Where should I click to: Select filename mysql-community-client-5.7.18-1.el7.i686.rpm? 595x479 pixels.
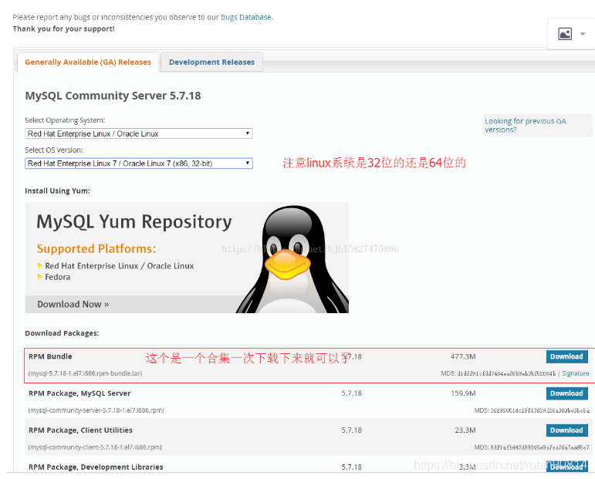[x=95, y=447]
